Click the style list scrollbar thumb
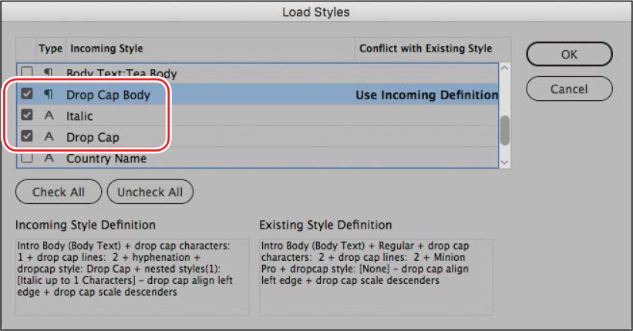 (x=504, y=130)
